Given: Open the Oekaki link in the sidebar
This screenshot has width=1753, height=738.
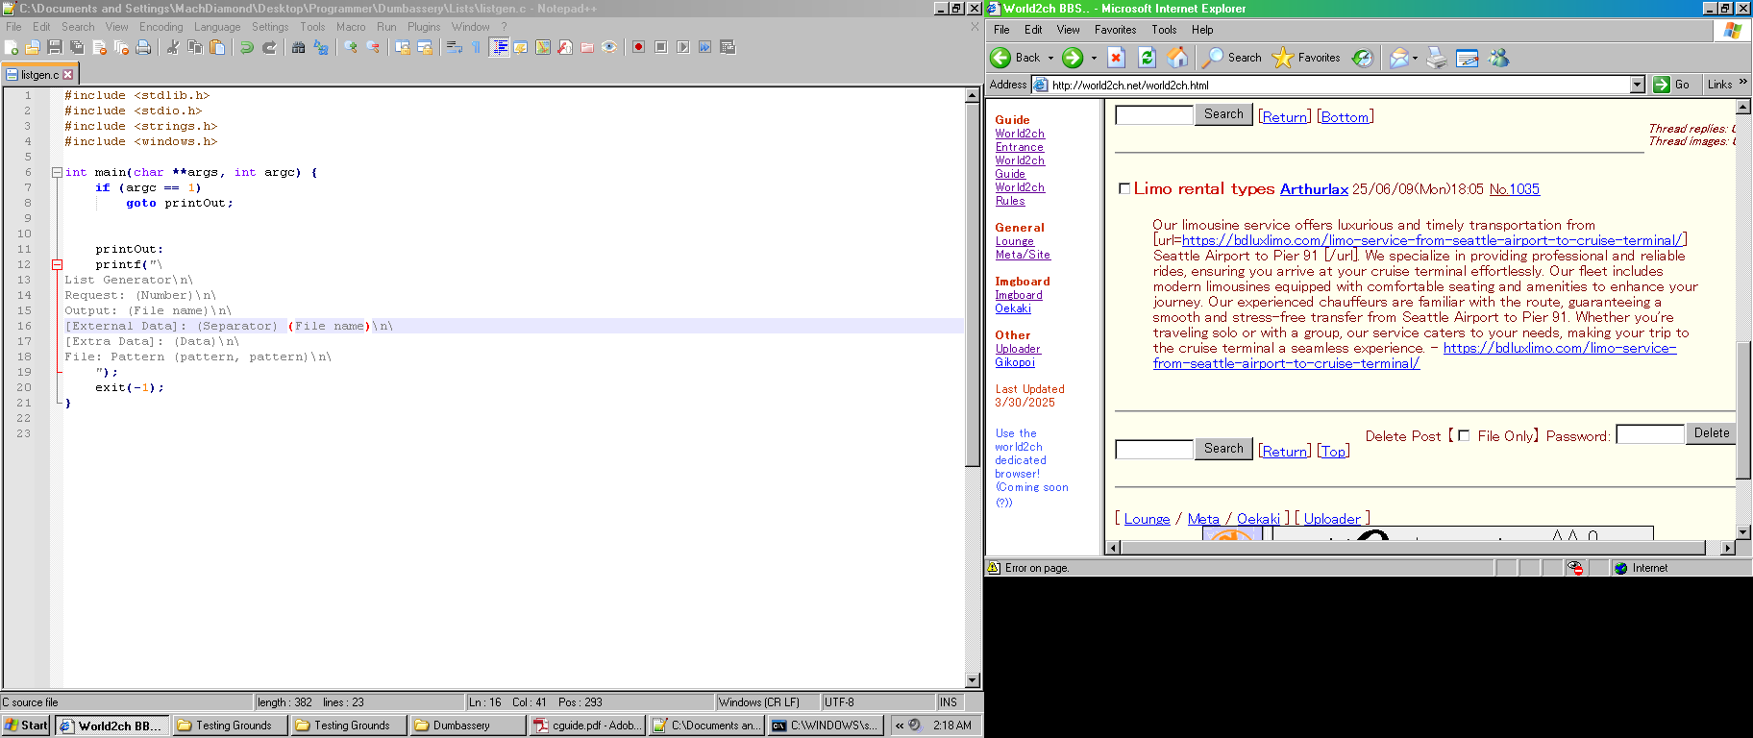Looking at the screenshot, I should (1013, 308).
